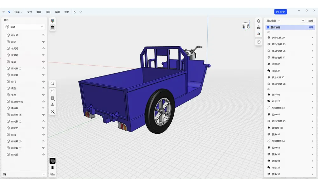Open the three-dot more options menu

tap(44, 174)
